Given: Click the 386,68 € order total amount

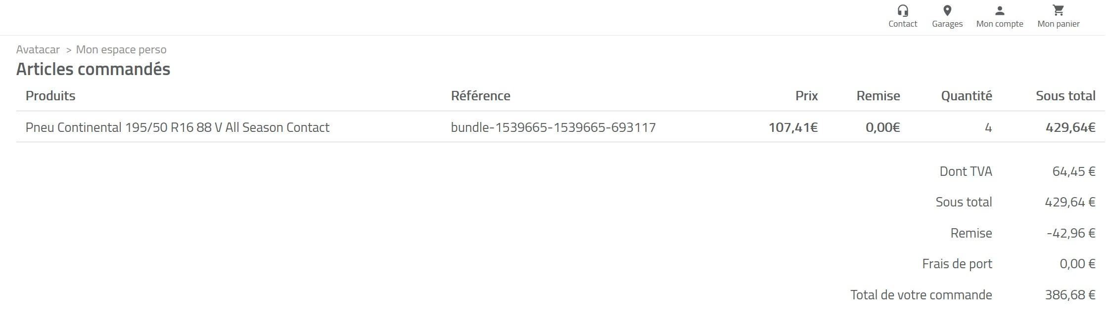Looking at the screenshot, I should pyautogui.click(x=1070, y=295).
